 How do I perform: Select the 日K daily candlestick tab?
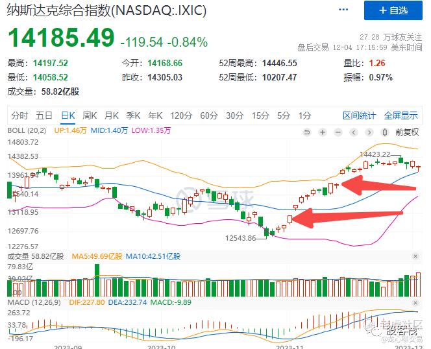point(68,115)
